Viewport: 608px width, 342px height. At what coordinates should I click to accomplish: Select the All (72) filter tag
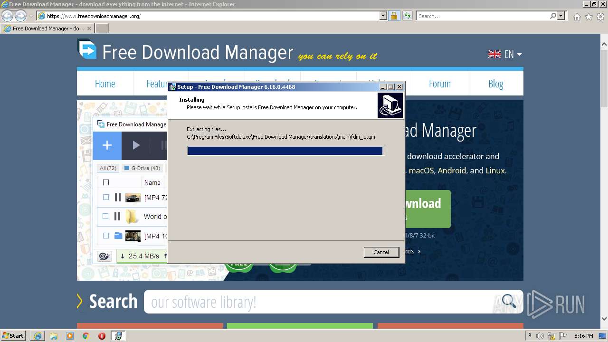click(x=108, y=168)
